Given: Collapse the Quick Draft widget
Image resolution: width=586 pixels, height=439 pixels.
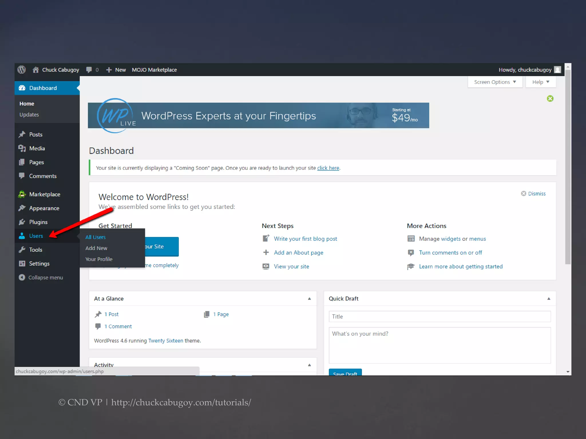Looking at the screenshot, I should (x=549, y=299).
